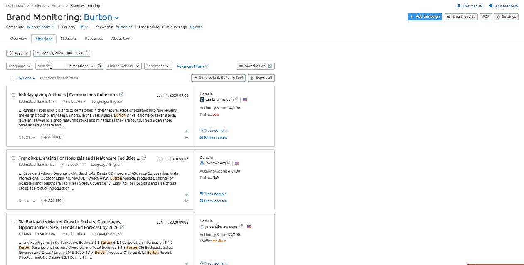
Task: Click the Email reports button
Action: 461,17
